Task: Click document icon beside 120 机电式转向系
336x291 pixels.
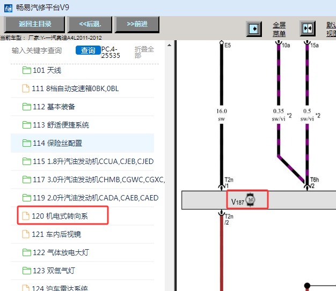Action: pyautogui.click(x=26, y=216)
